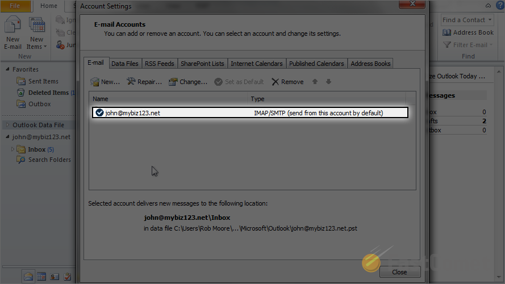
Task: Collapse john@mybiz123.net mailbox tree
Action: tap(7, 137)
